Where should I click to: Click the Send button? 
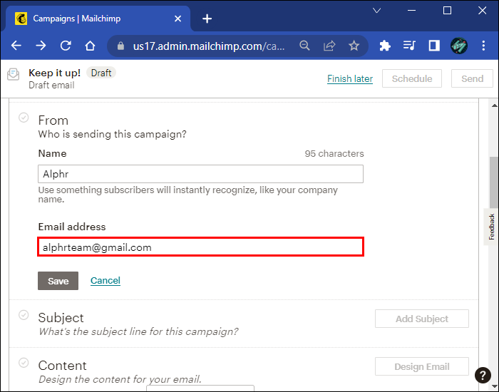point(472,78)
